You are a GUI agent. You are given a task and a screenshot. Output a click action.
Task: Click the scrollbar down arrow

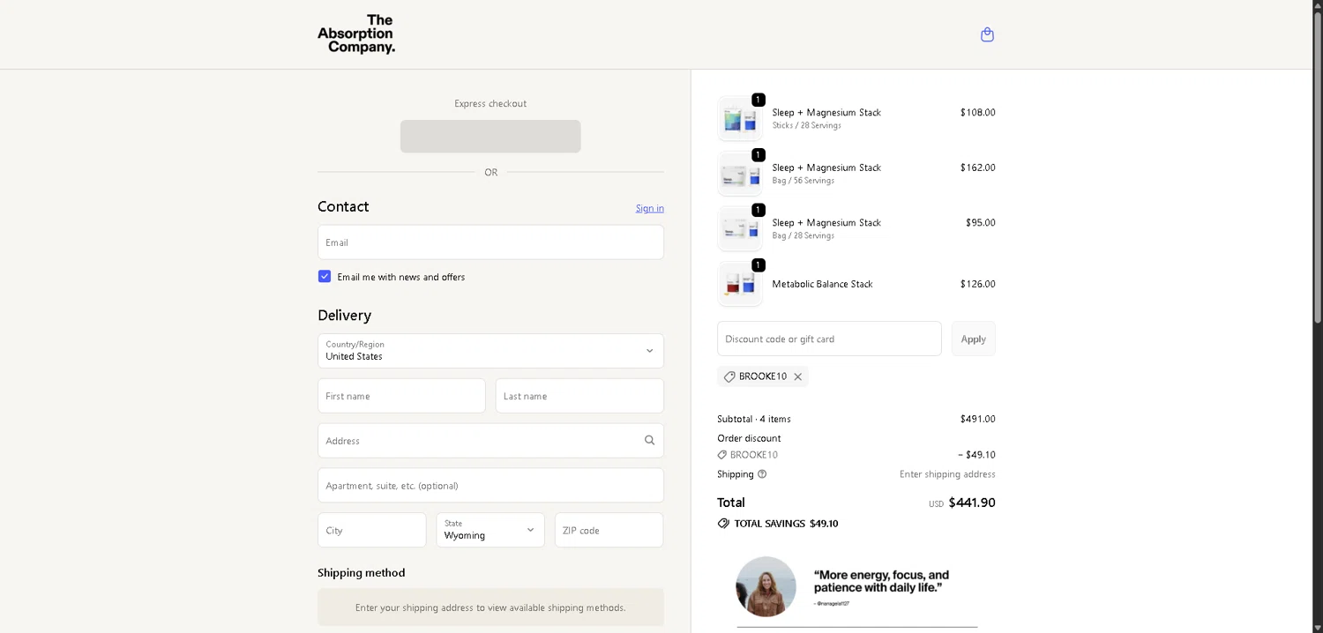tap(1318, 627)
